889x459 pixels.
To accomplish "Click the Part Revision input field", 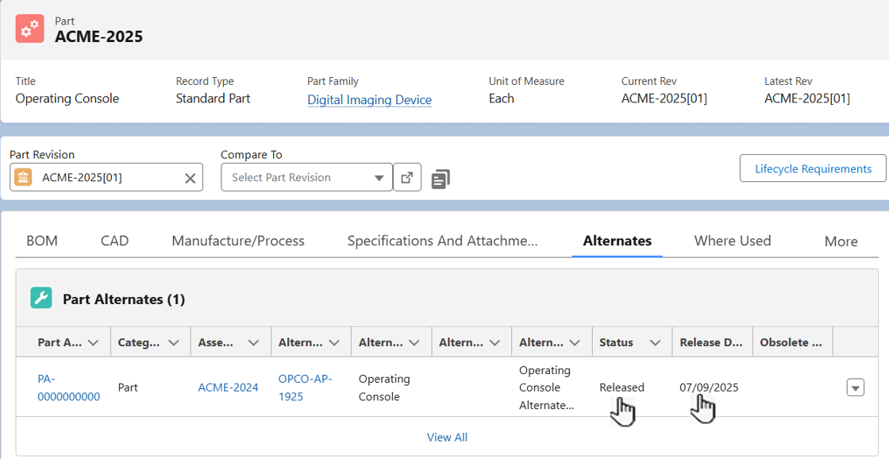I will coord(111,178).
